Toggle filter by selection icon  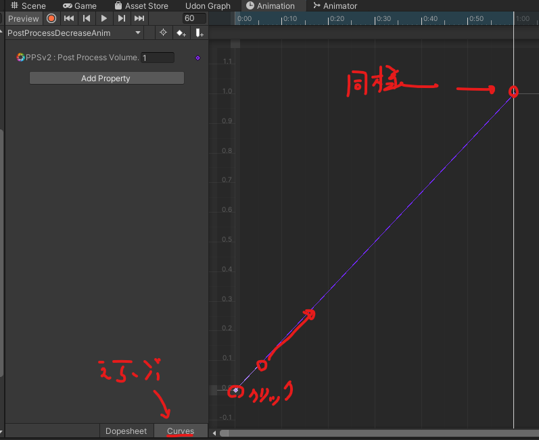(x=163, y=32)
